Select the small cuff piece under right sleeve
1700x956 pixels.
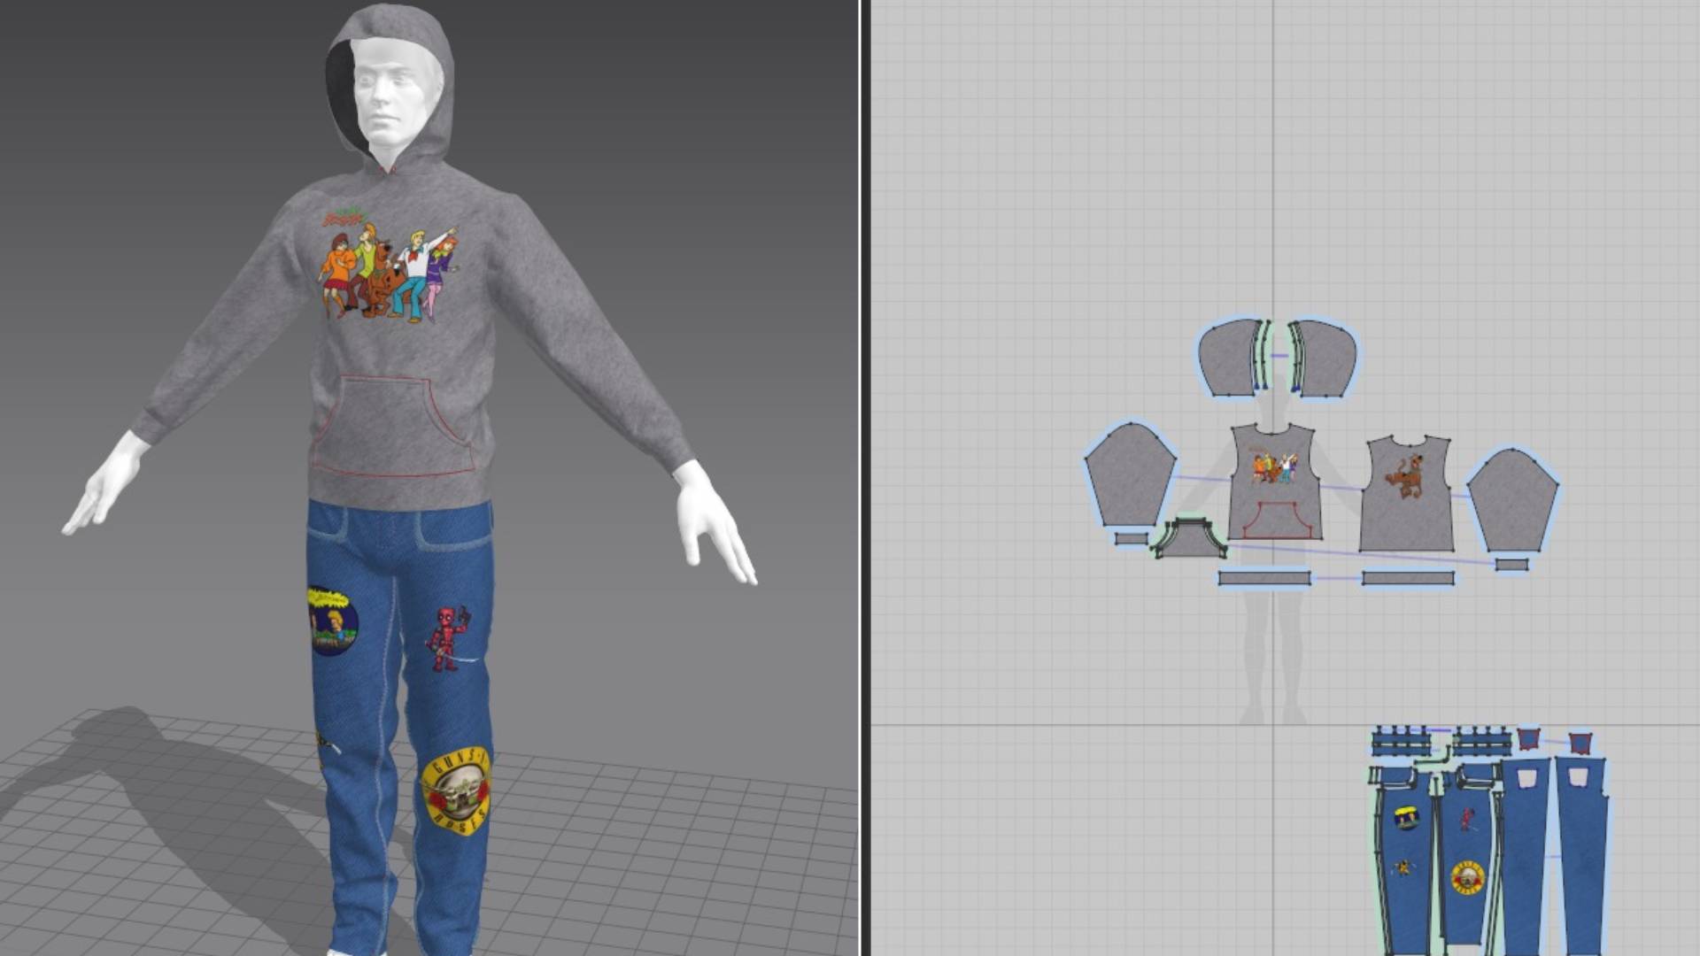1511,564
